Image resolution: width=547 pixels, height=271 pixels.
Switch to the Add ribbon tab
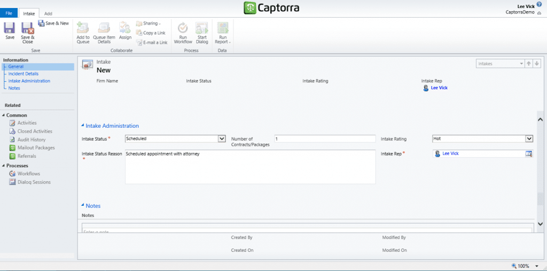(x=48, y=13)
